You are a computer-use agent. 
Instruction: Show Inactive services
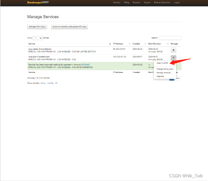click(x=50, y=83)
